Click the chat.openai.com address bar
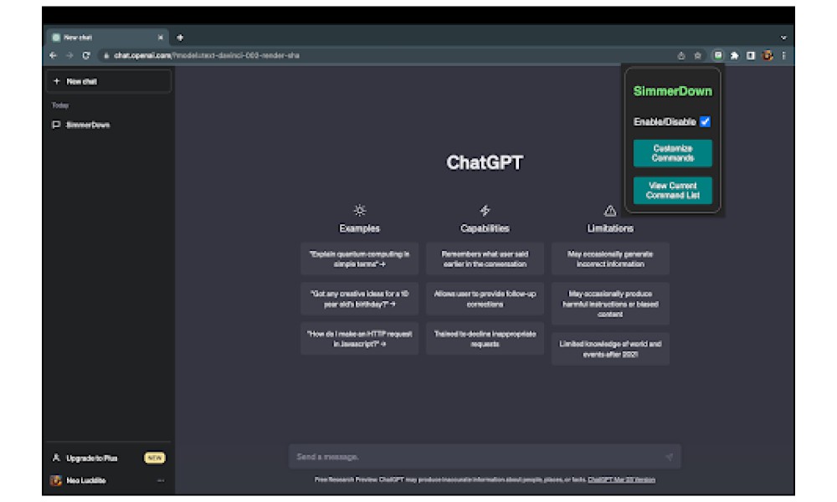 click(384, 55)
